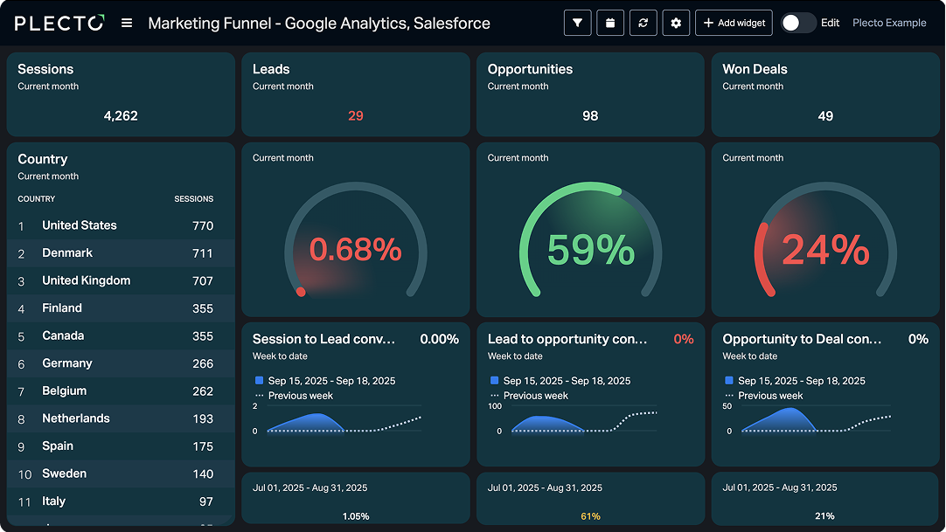Click the filter funnel icon
946x532 pixels.
tap(577, 24)
